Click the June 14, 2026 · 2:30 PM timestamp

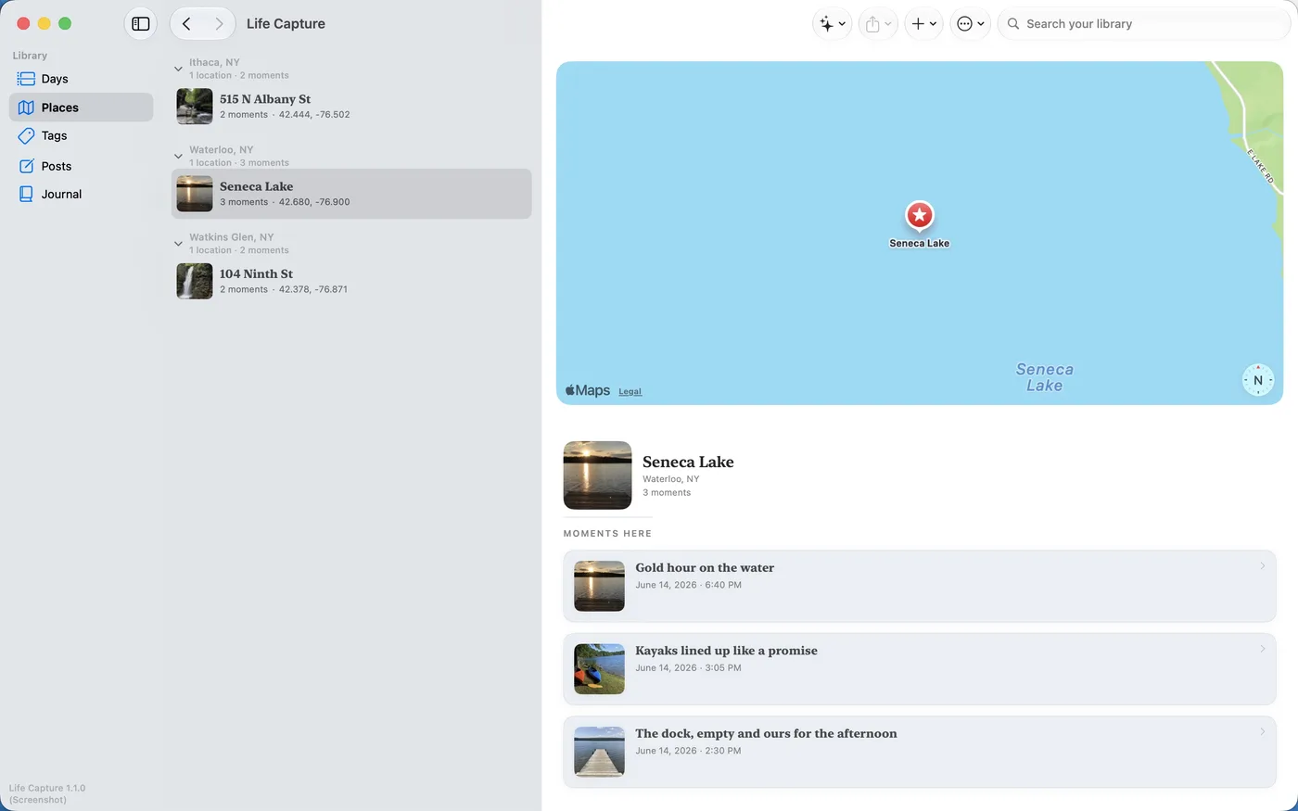click(688, 751)
